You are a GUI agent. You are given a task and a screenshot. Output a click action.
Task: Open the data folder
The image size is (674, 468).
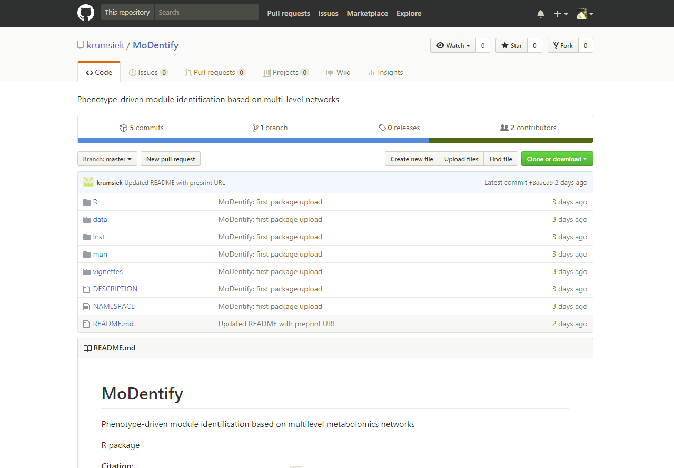[100, 219]
